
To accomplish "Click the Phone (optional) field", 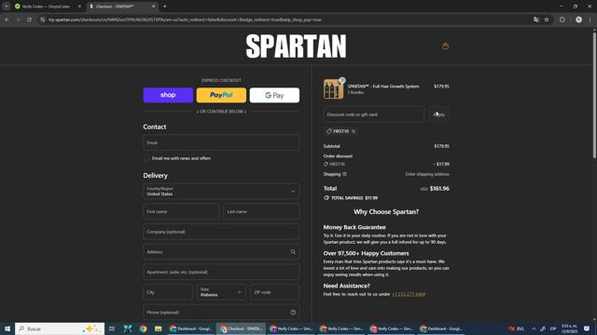I will [221, 313].
